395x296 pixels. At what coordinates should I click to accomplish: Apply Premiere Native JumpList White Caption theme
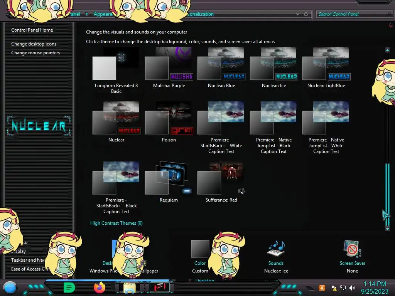pos(326,128)
